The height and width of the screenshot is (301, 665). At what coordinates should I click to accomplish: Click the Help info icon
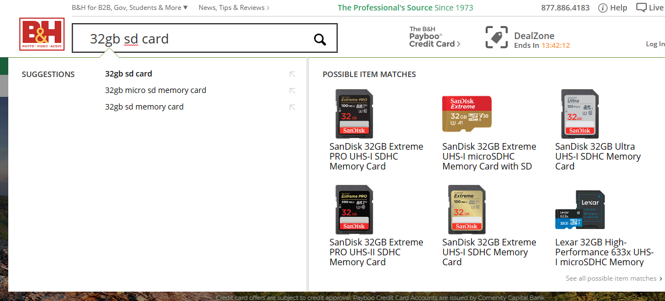point(603,8)
